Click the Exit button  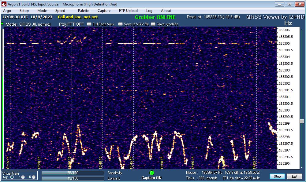pos(294,177)
